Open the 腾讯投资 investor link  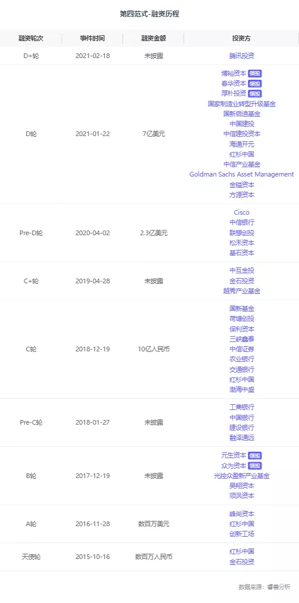[242, 56]
